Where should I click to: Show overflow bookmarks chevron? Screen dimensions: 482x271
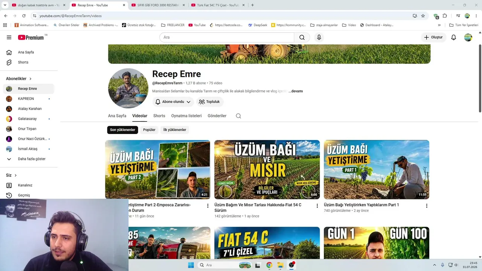click(x=439, y=25)
